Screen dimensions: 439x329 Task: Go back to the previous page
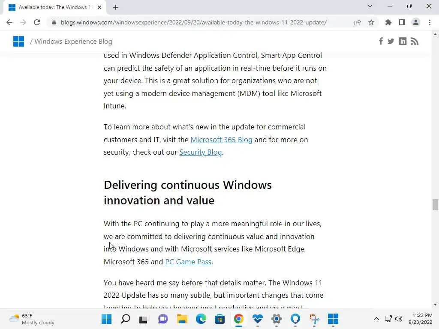pyautogui.click(x=9, y=22)
